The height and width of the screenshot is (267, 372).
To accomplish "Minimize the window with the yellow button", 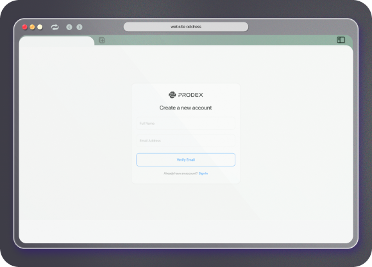I will click(x=32, y=27).
